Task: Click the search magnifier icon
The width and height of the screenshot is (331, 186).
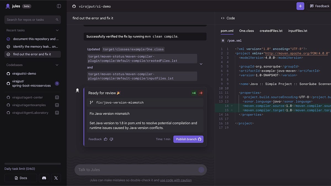Action: point(57,20)
